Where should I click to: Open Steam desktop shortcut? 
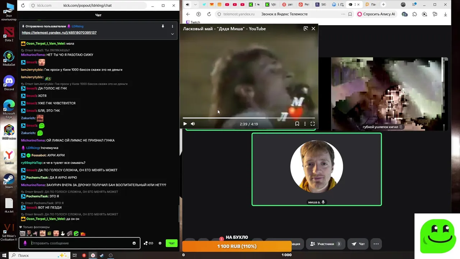(x=9, y=181)
